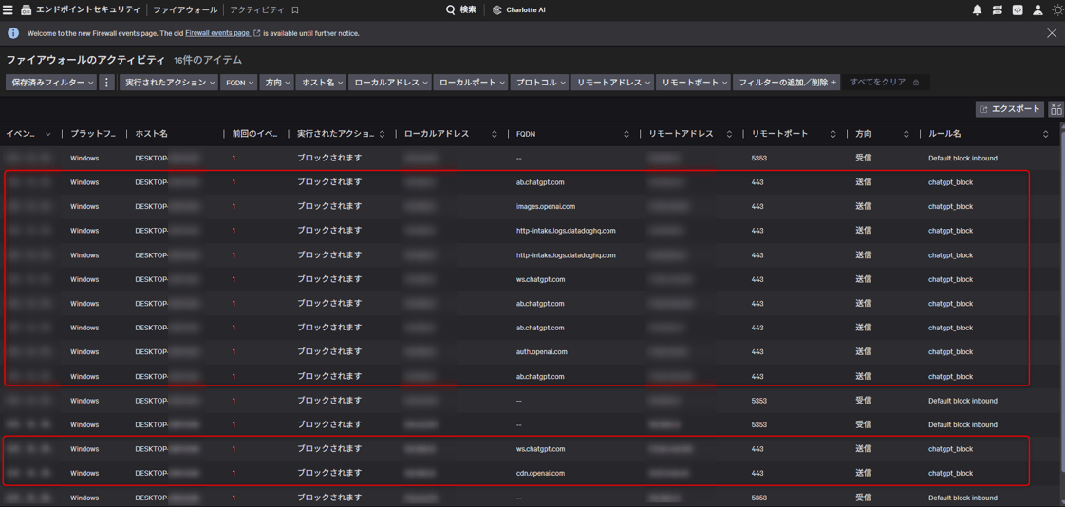Open ホスト名 filter dropdown
This screenshot has height=507, width=1065.
pos(321,83)
